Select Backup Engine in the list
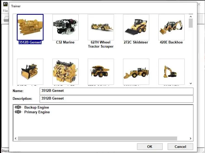The image size is (205, 153). tap(37, 107)
